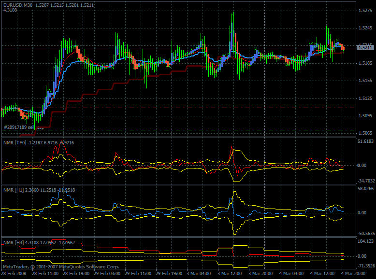Click the 29 Feb 19:00 time label
The width and height of the screenshot is (376, 279).
coord(169,274)
